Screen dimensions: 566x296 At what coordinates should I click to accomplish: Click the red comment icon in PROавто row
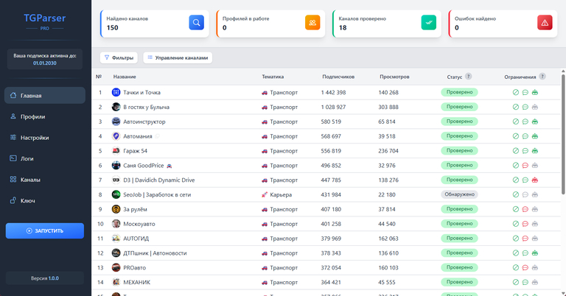(525, 267)
